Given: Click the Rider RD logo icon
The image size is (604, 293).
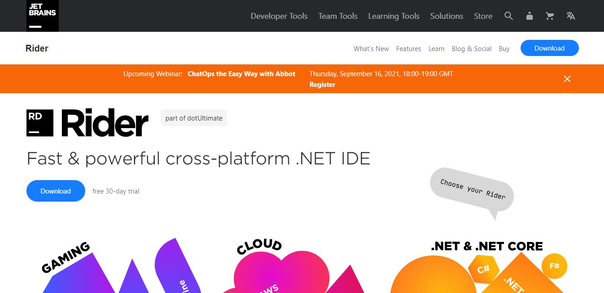Looking at the screenshot, I should (39, 121).
